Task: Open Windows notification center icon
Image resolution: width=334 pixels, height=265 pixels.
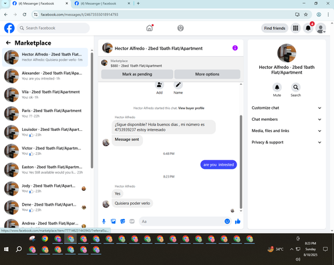Action: click(x=325, y=249)
